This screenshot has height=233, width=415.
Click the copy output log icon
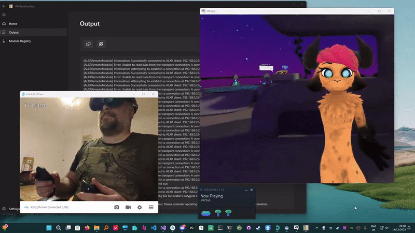point(88,44)
